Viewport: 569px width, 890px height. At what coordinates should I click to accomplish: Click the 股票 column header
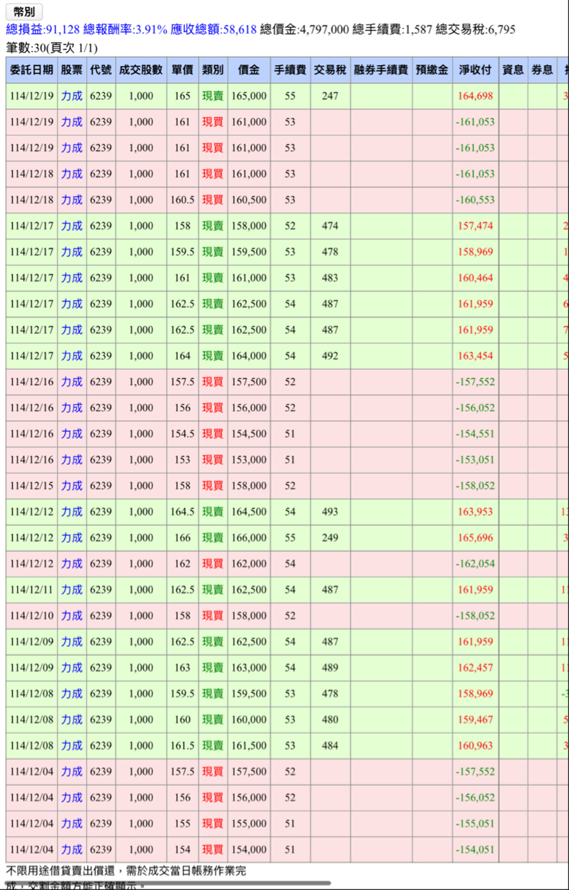click(72, 70)
